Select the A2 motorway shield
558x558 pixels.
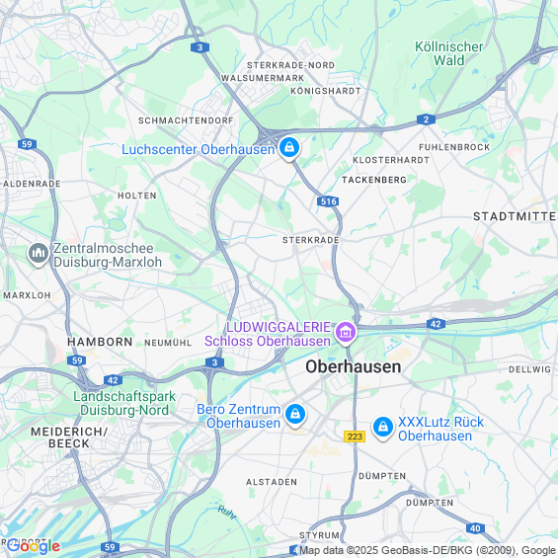point(426,120)
